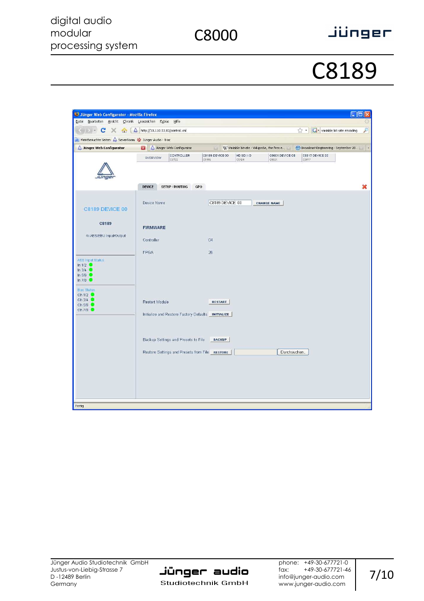This screenshot has height=601, width=424.
Task: Open the Google search engine selector
Action: tap(316, 130)
